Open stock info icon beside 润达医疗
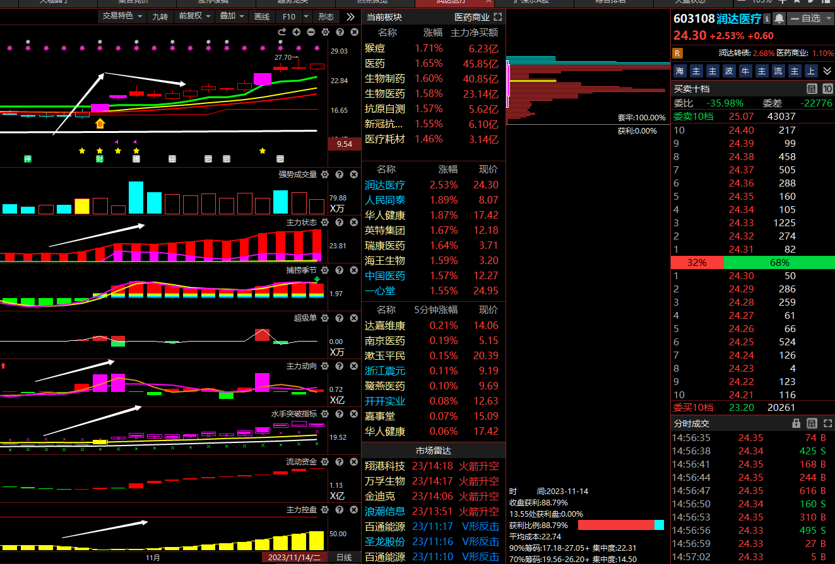835x564 pixels. click(767, 19)
